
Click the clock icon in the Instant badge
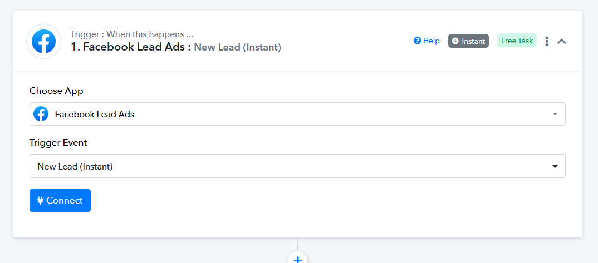pos(455,41)
